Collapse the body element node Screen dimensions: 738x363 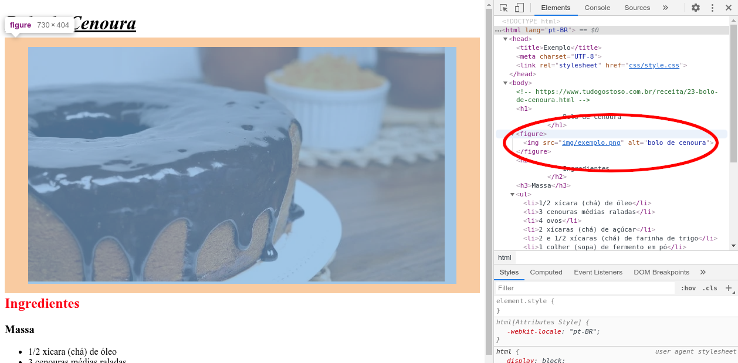pos(505,83)
